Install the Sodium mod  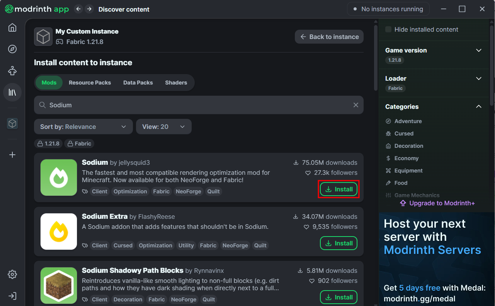[x=339, y=189]
